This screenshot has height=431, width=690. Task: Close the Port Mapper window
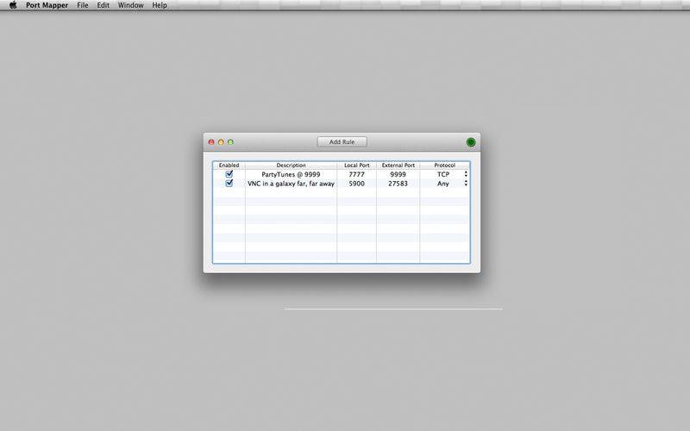pyautogui.click(x=211, y=142)
